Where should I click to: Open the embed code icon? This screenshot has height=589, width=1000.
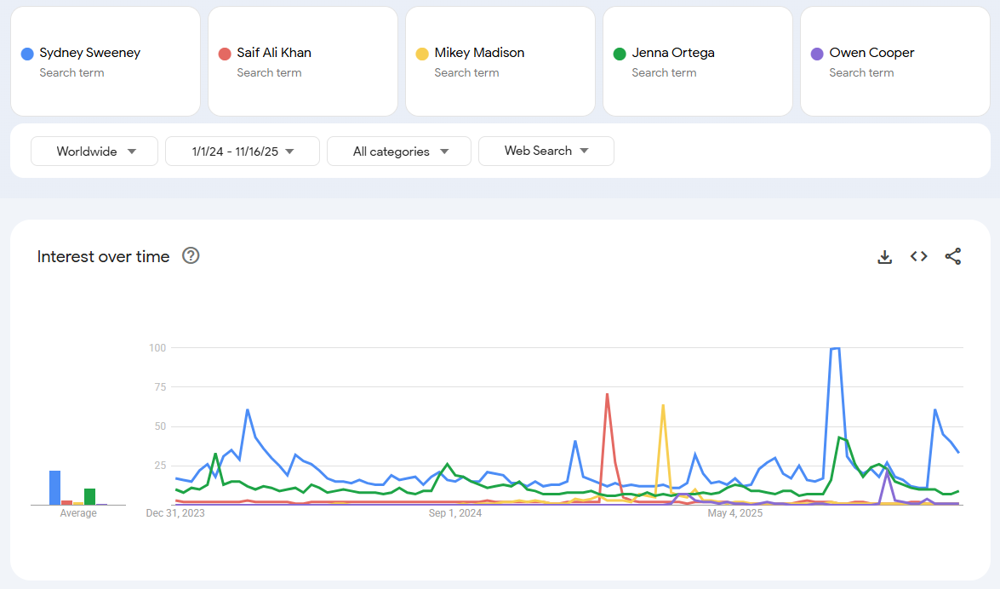click(x=918, y=256)
